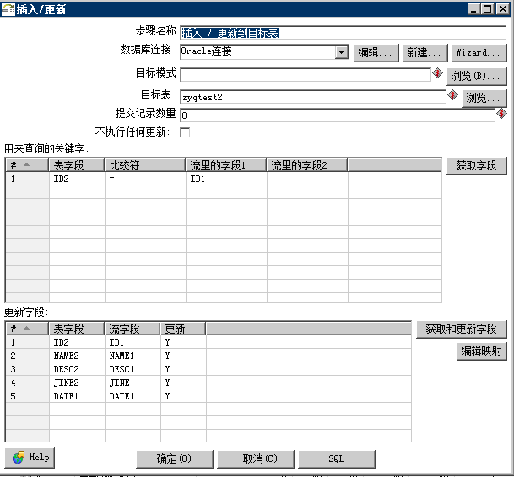
Task: Click the 新建... connection button
Action: [x=425, y=53]
